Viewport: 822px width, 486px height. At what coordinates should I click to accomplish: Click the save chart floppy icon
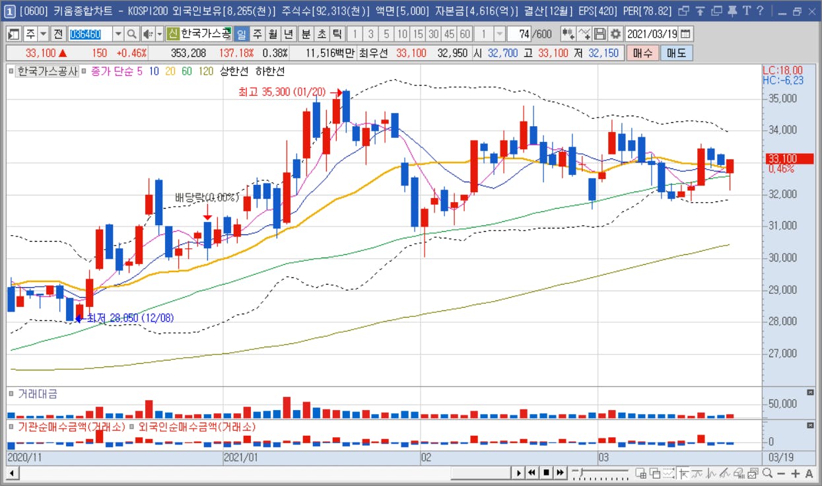point(600,34)
